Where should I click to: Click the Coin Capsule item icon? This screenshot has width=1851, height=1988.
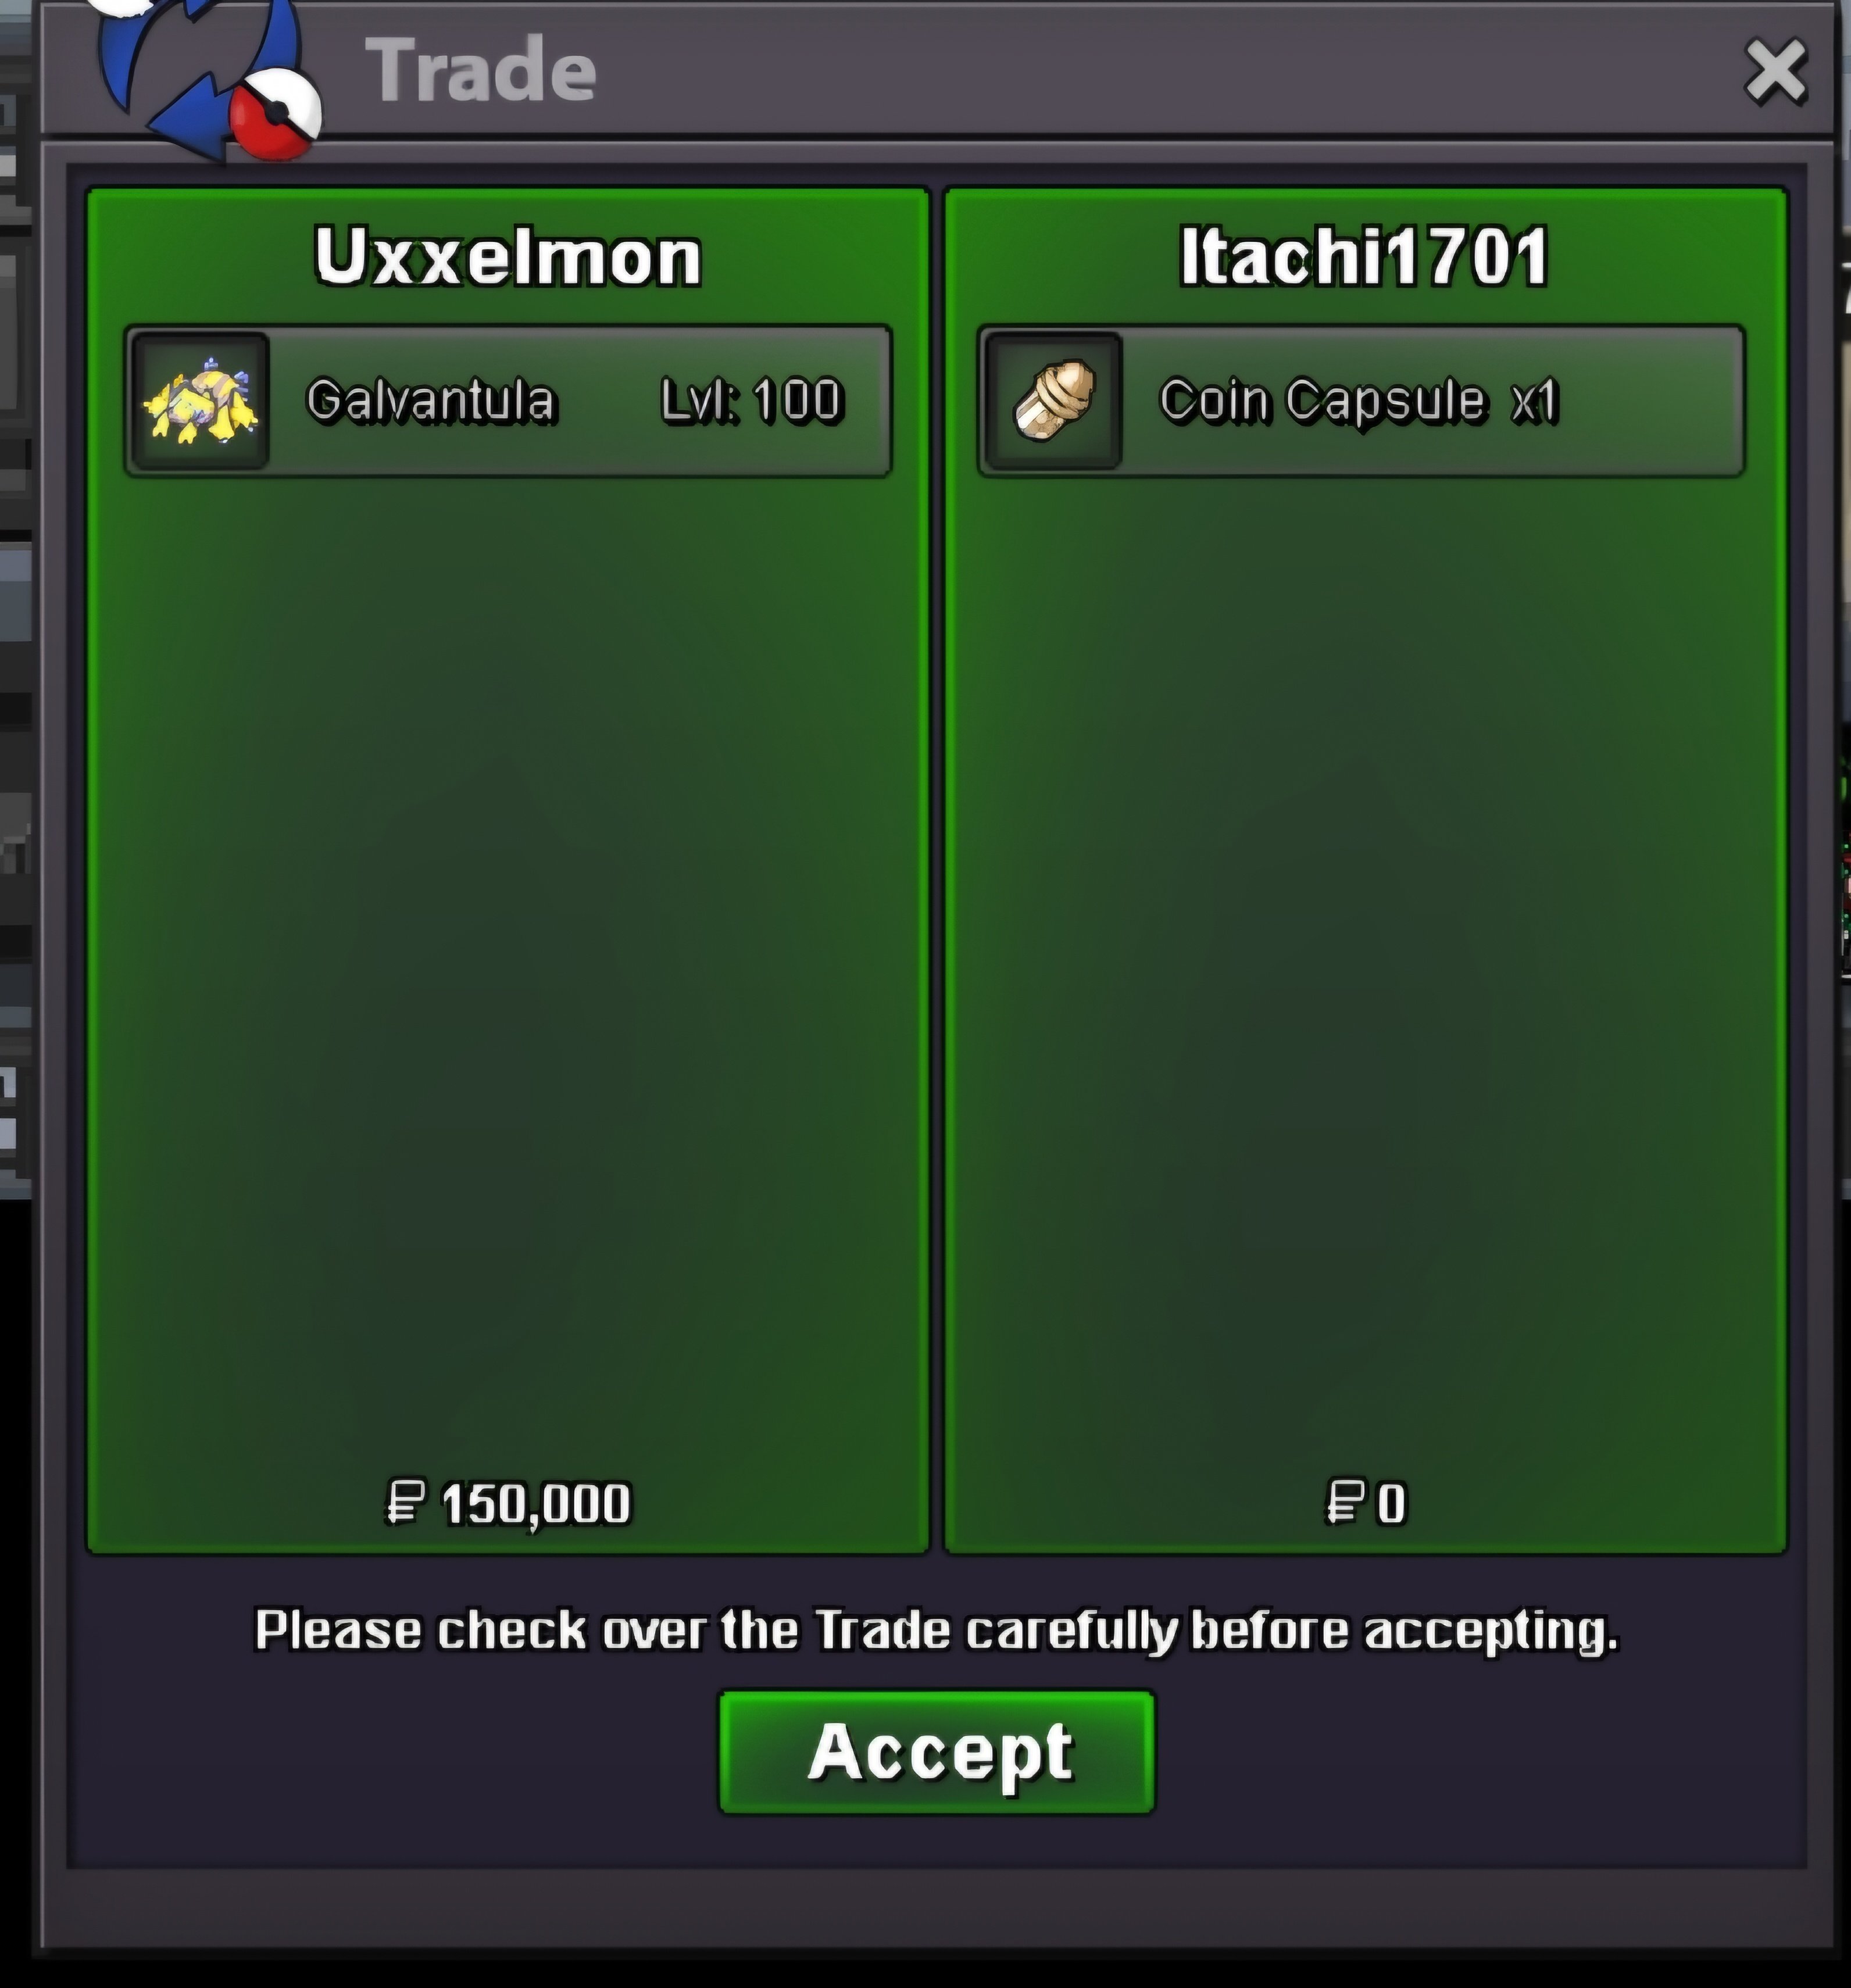click(1053, 401)
